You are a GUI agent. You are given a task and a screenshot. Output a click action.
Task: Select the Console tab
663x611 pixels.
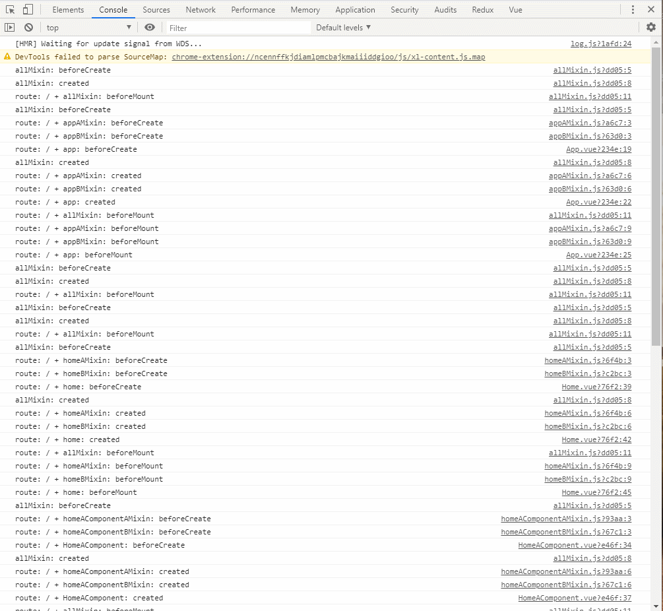click(113, 10)
